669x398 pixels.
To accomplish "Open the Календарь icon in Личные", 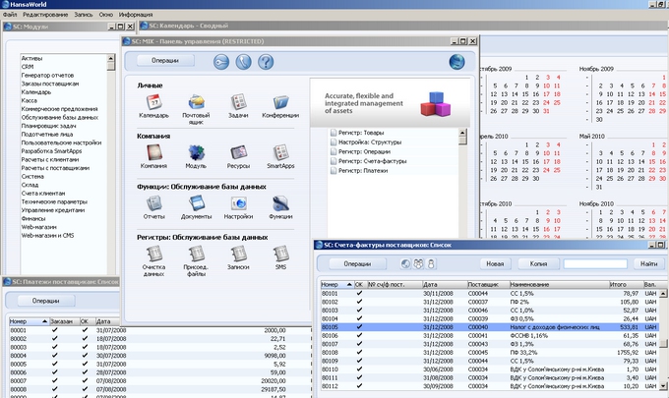I will 152,101.
